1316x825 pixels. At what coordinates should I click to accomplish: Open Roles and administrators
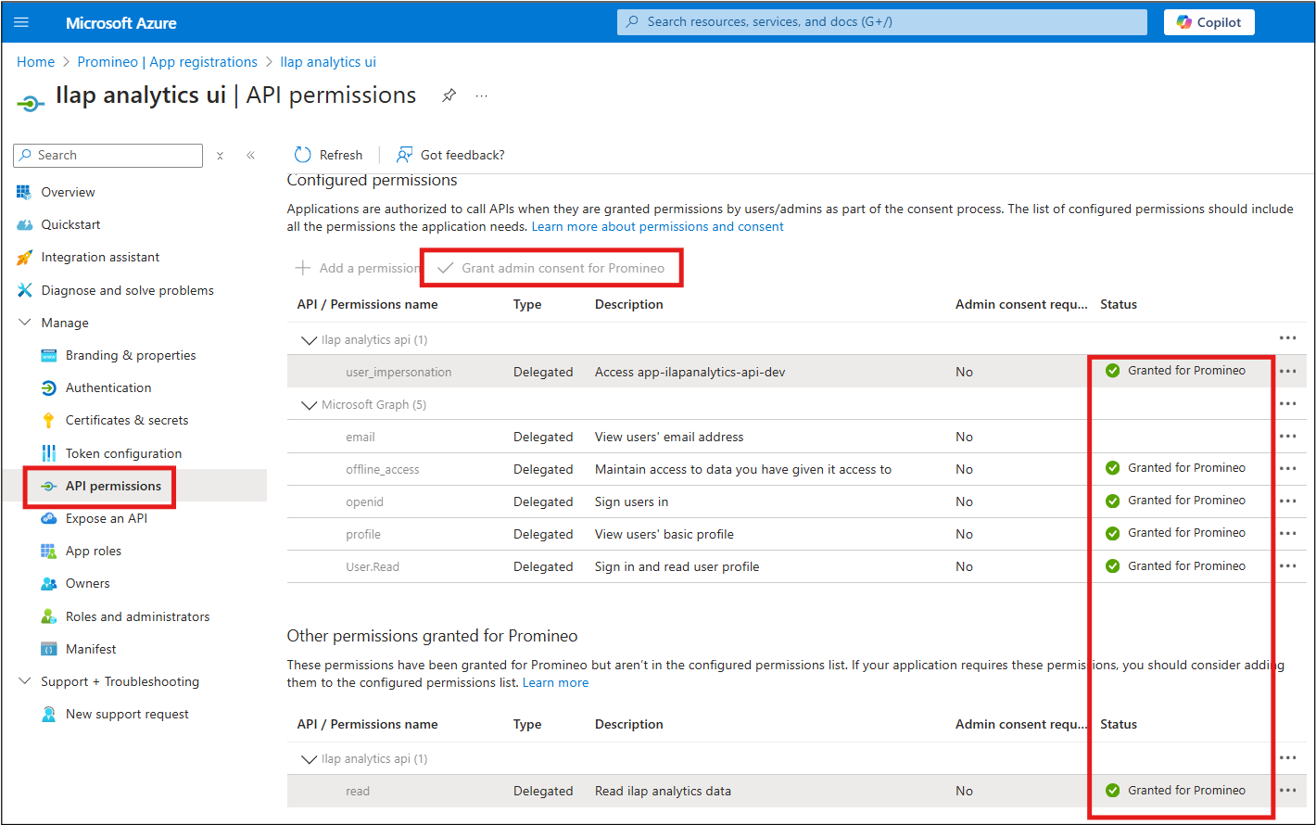(x=137, y=616)
